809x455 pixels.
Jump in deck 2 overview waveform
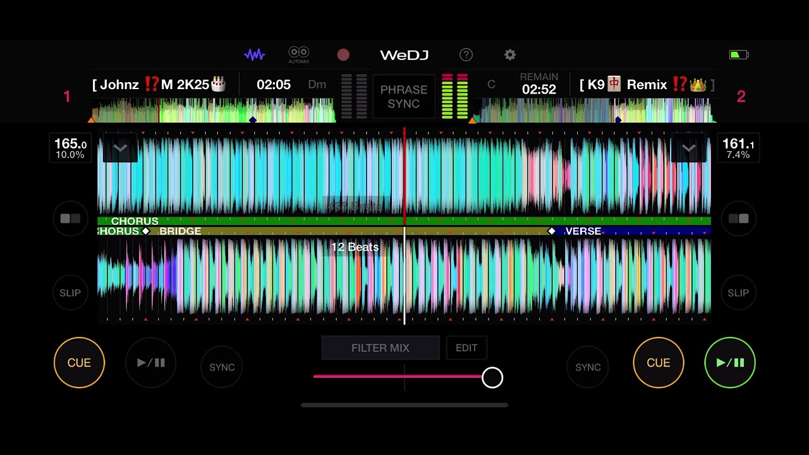tap(594, 111)
